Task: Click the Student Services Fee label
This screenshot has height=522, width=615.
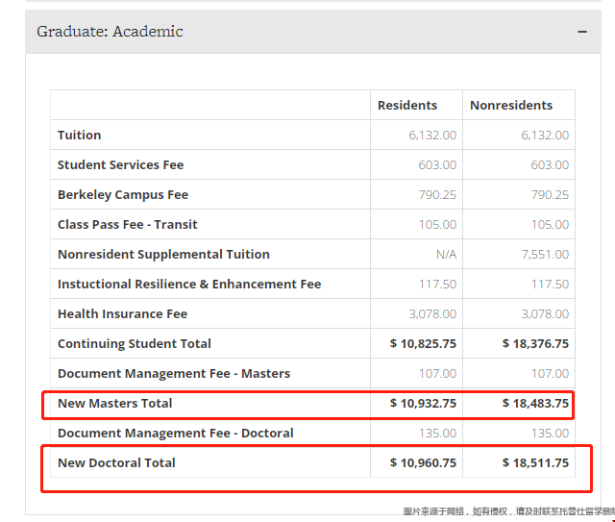Action: 120,164
